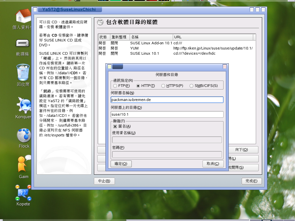
Task: Click the 伺服器上的目錄 directory field
Action: pos(167,115)
